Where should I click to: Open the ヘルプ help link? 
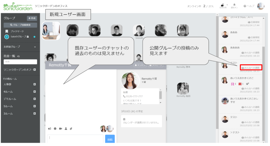(249, 6)
